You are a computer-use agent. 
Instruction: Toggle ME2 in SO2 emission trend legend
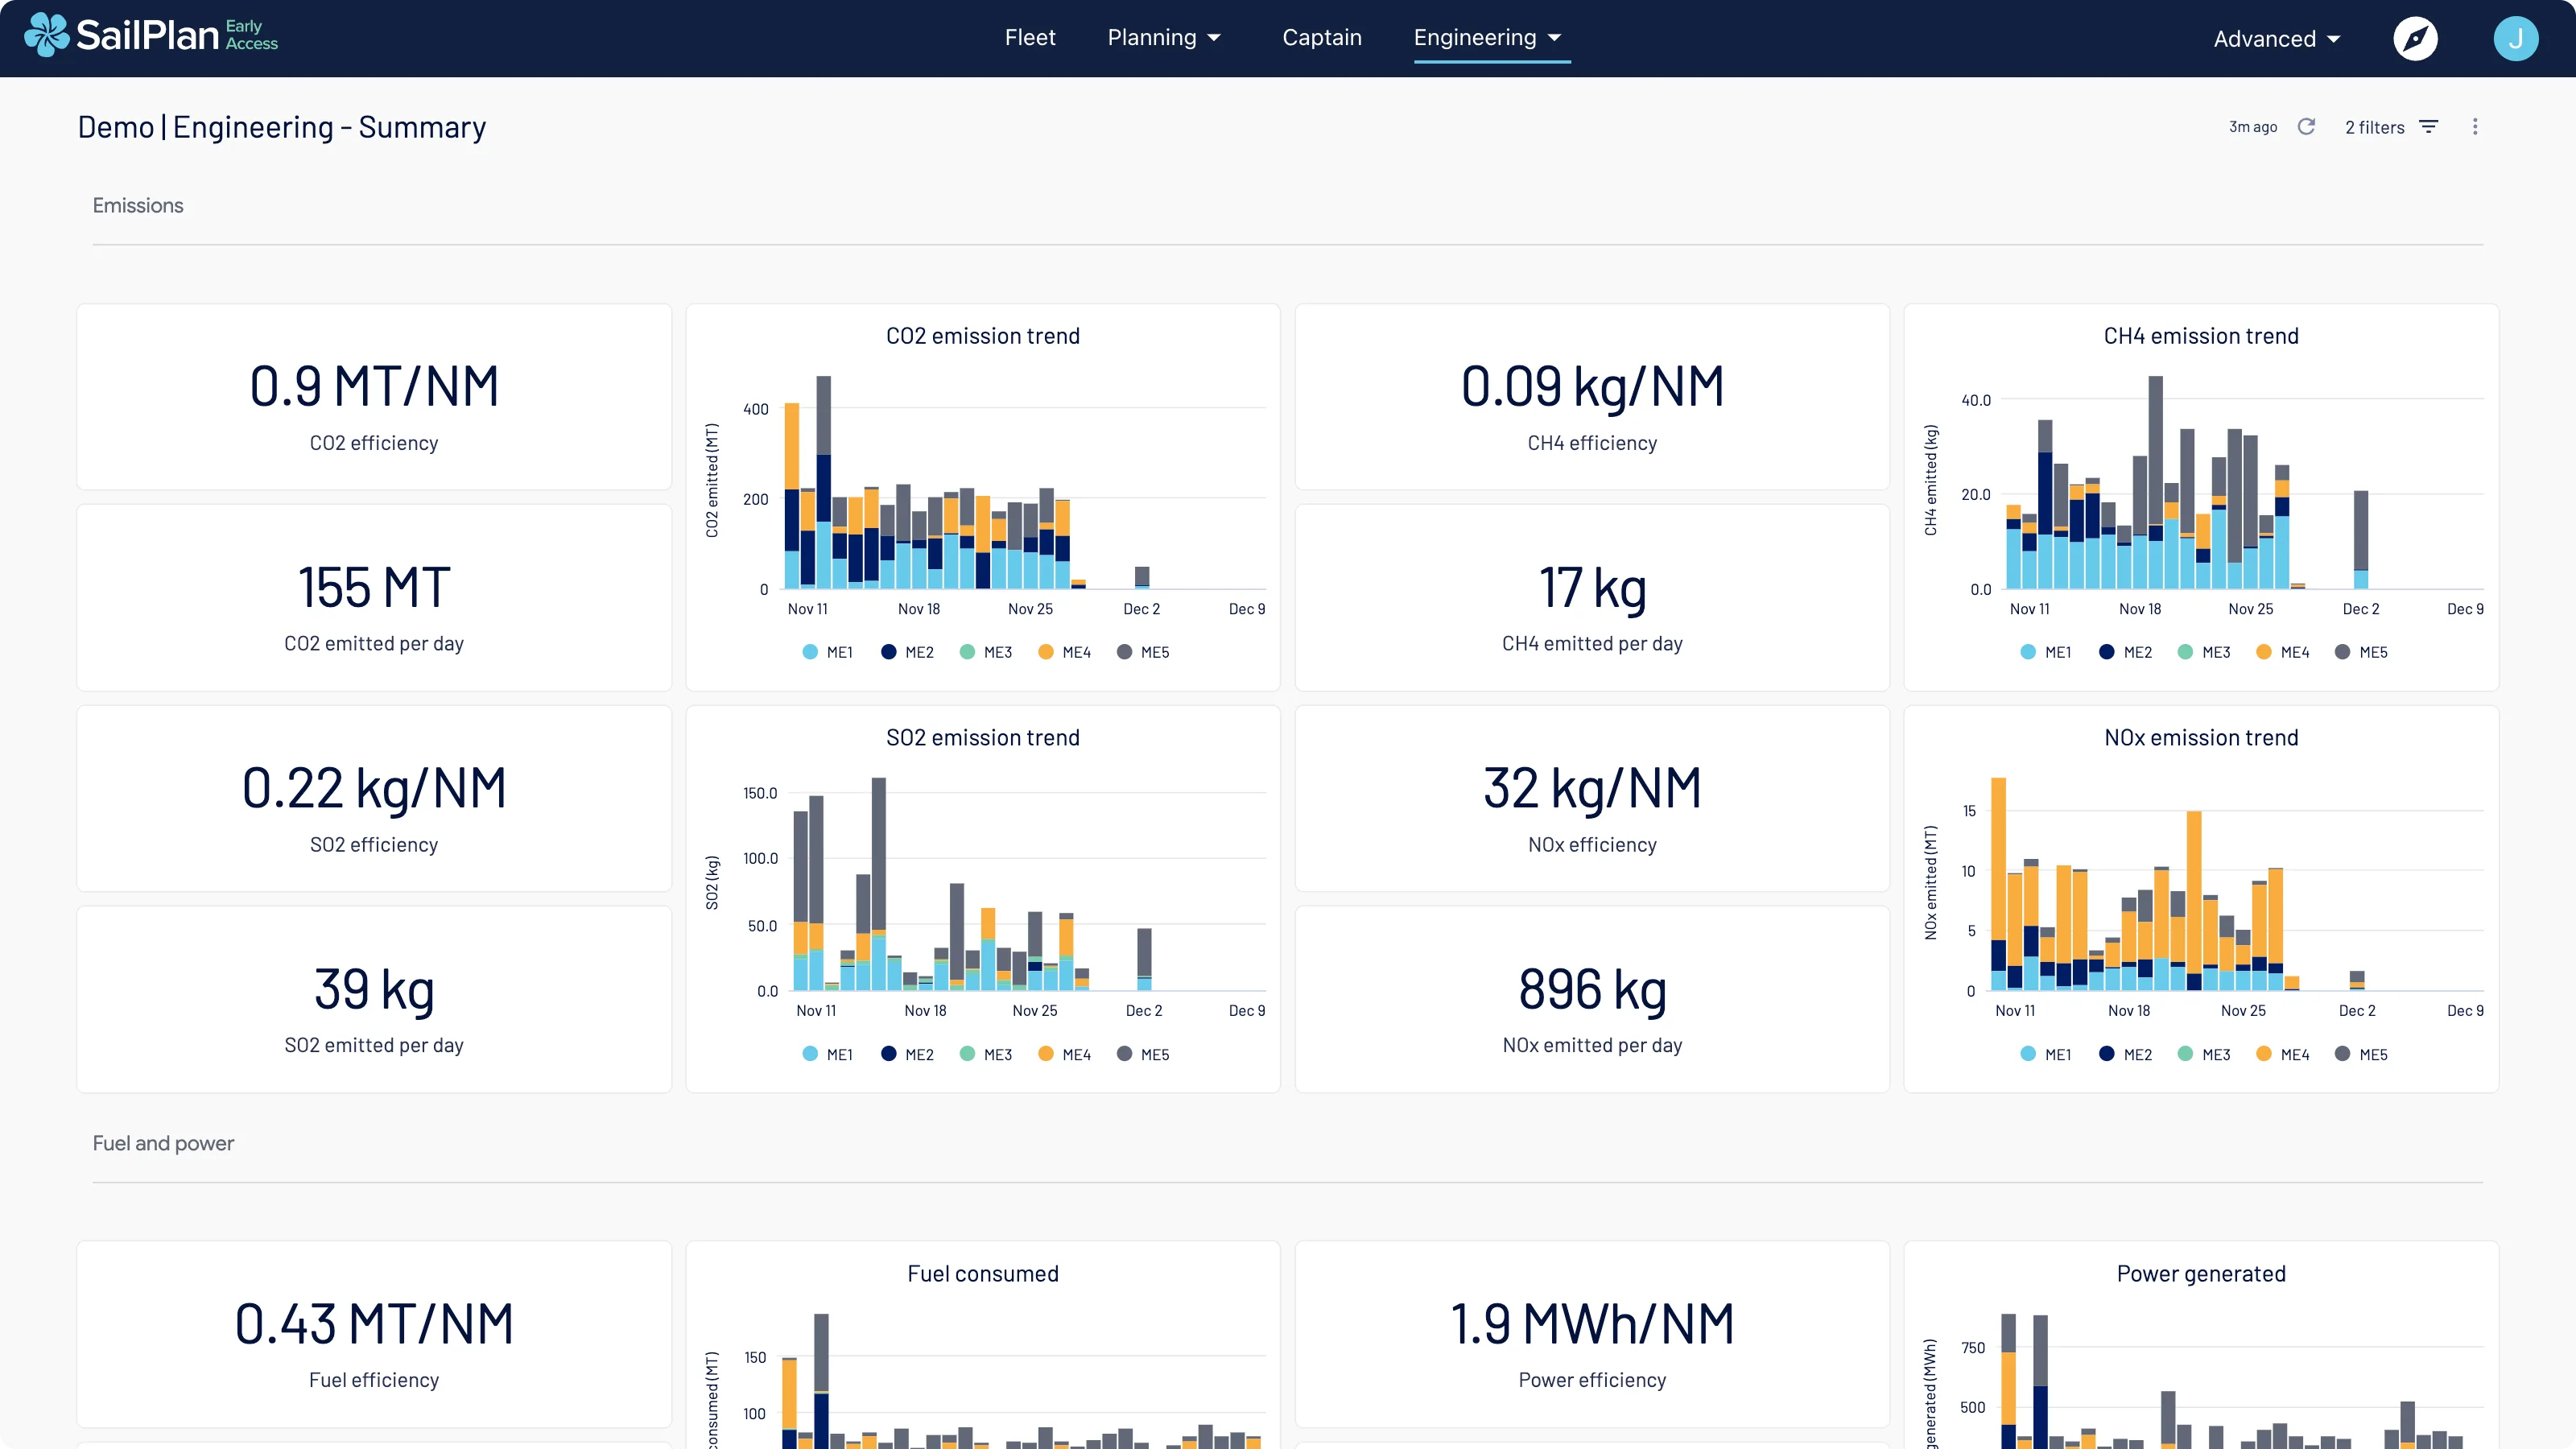click(907, 1054)
